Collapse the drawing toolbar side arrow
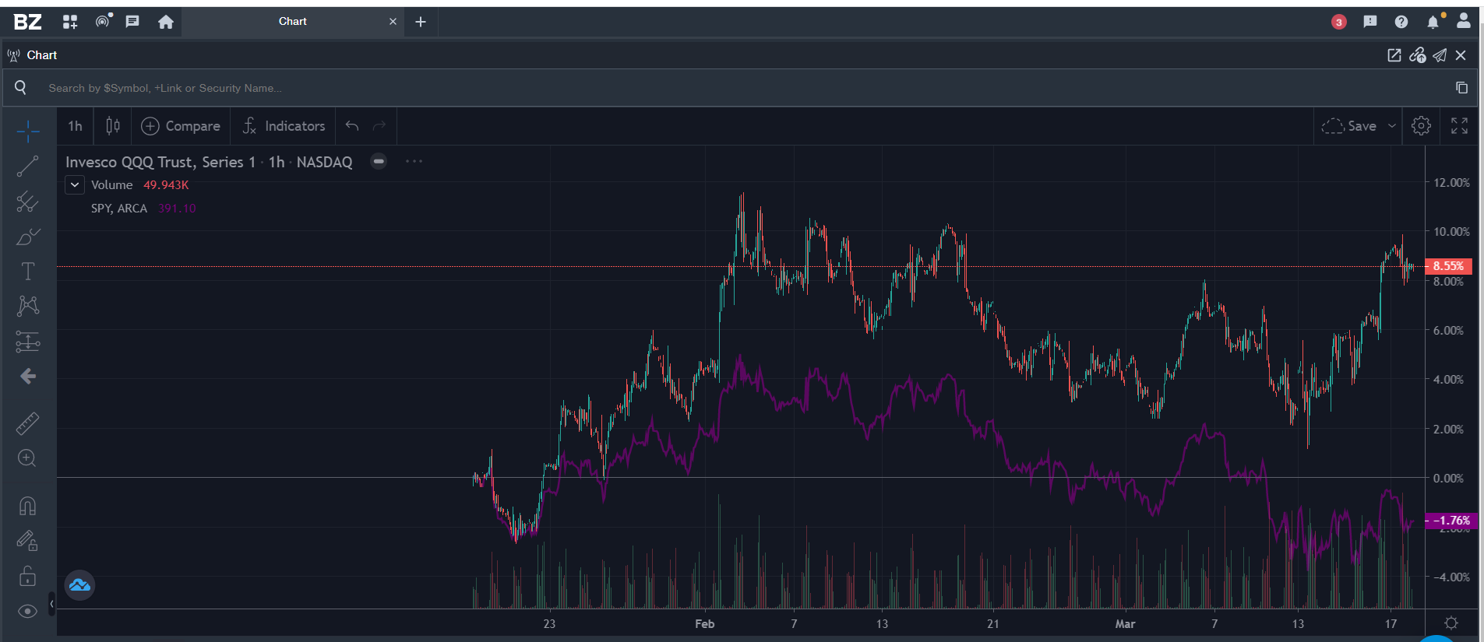The height and width of the screenshot is (642, 1484). [x=51, y=603]
